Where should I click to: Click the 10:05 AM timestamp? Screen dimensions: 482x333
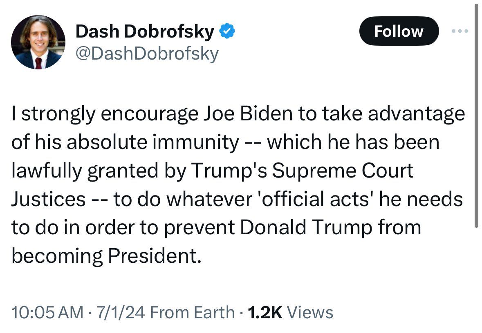tap(47, 313)
